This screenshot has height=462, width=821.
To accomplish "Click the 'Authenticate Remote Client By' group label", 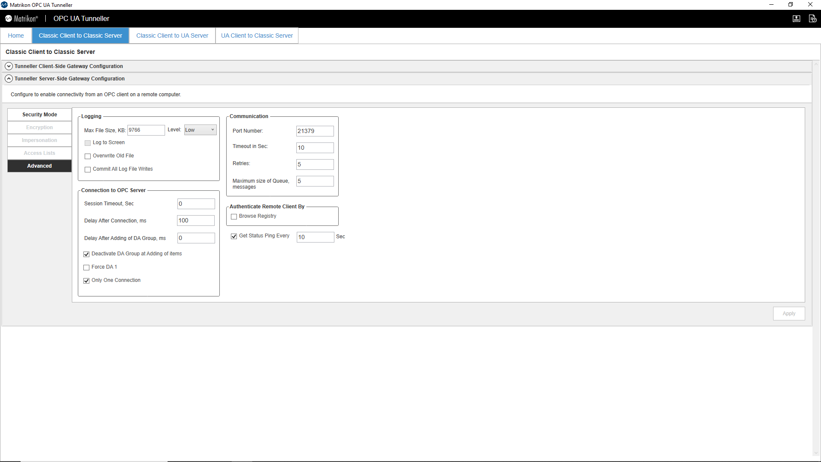I will (267, 207).
